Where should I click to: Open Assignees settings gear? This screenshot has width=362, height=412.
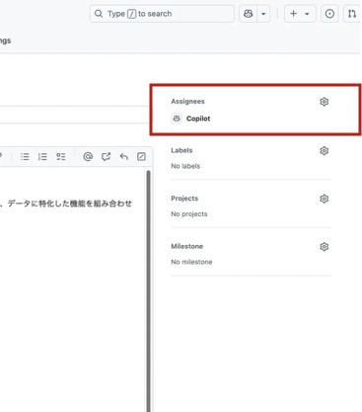324,102
